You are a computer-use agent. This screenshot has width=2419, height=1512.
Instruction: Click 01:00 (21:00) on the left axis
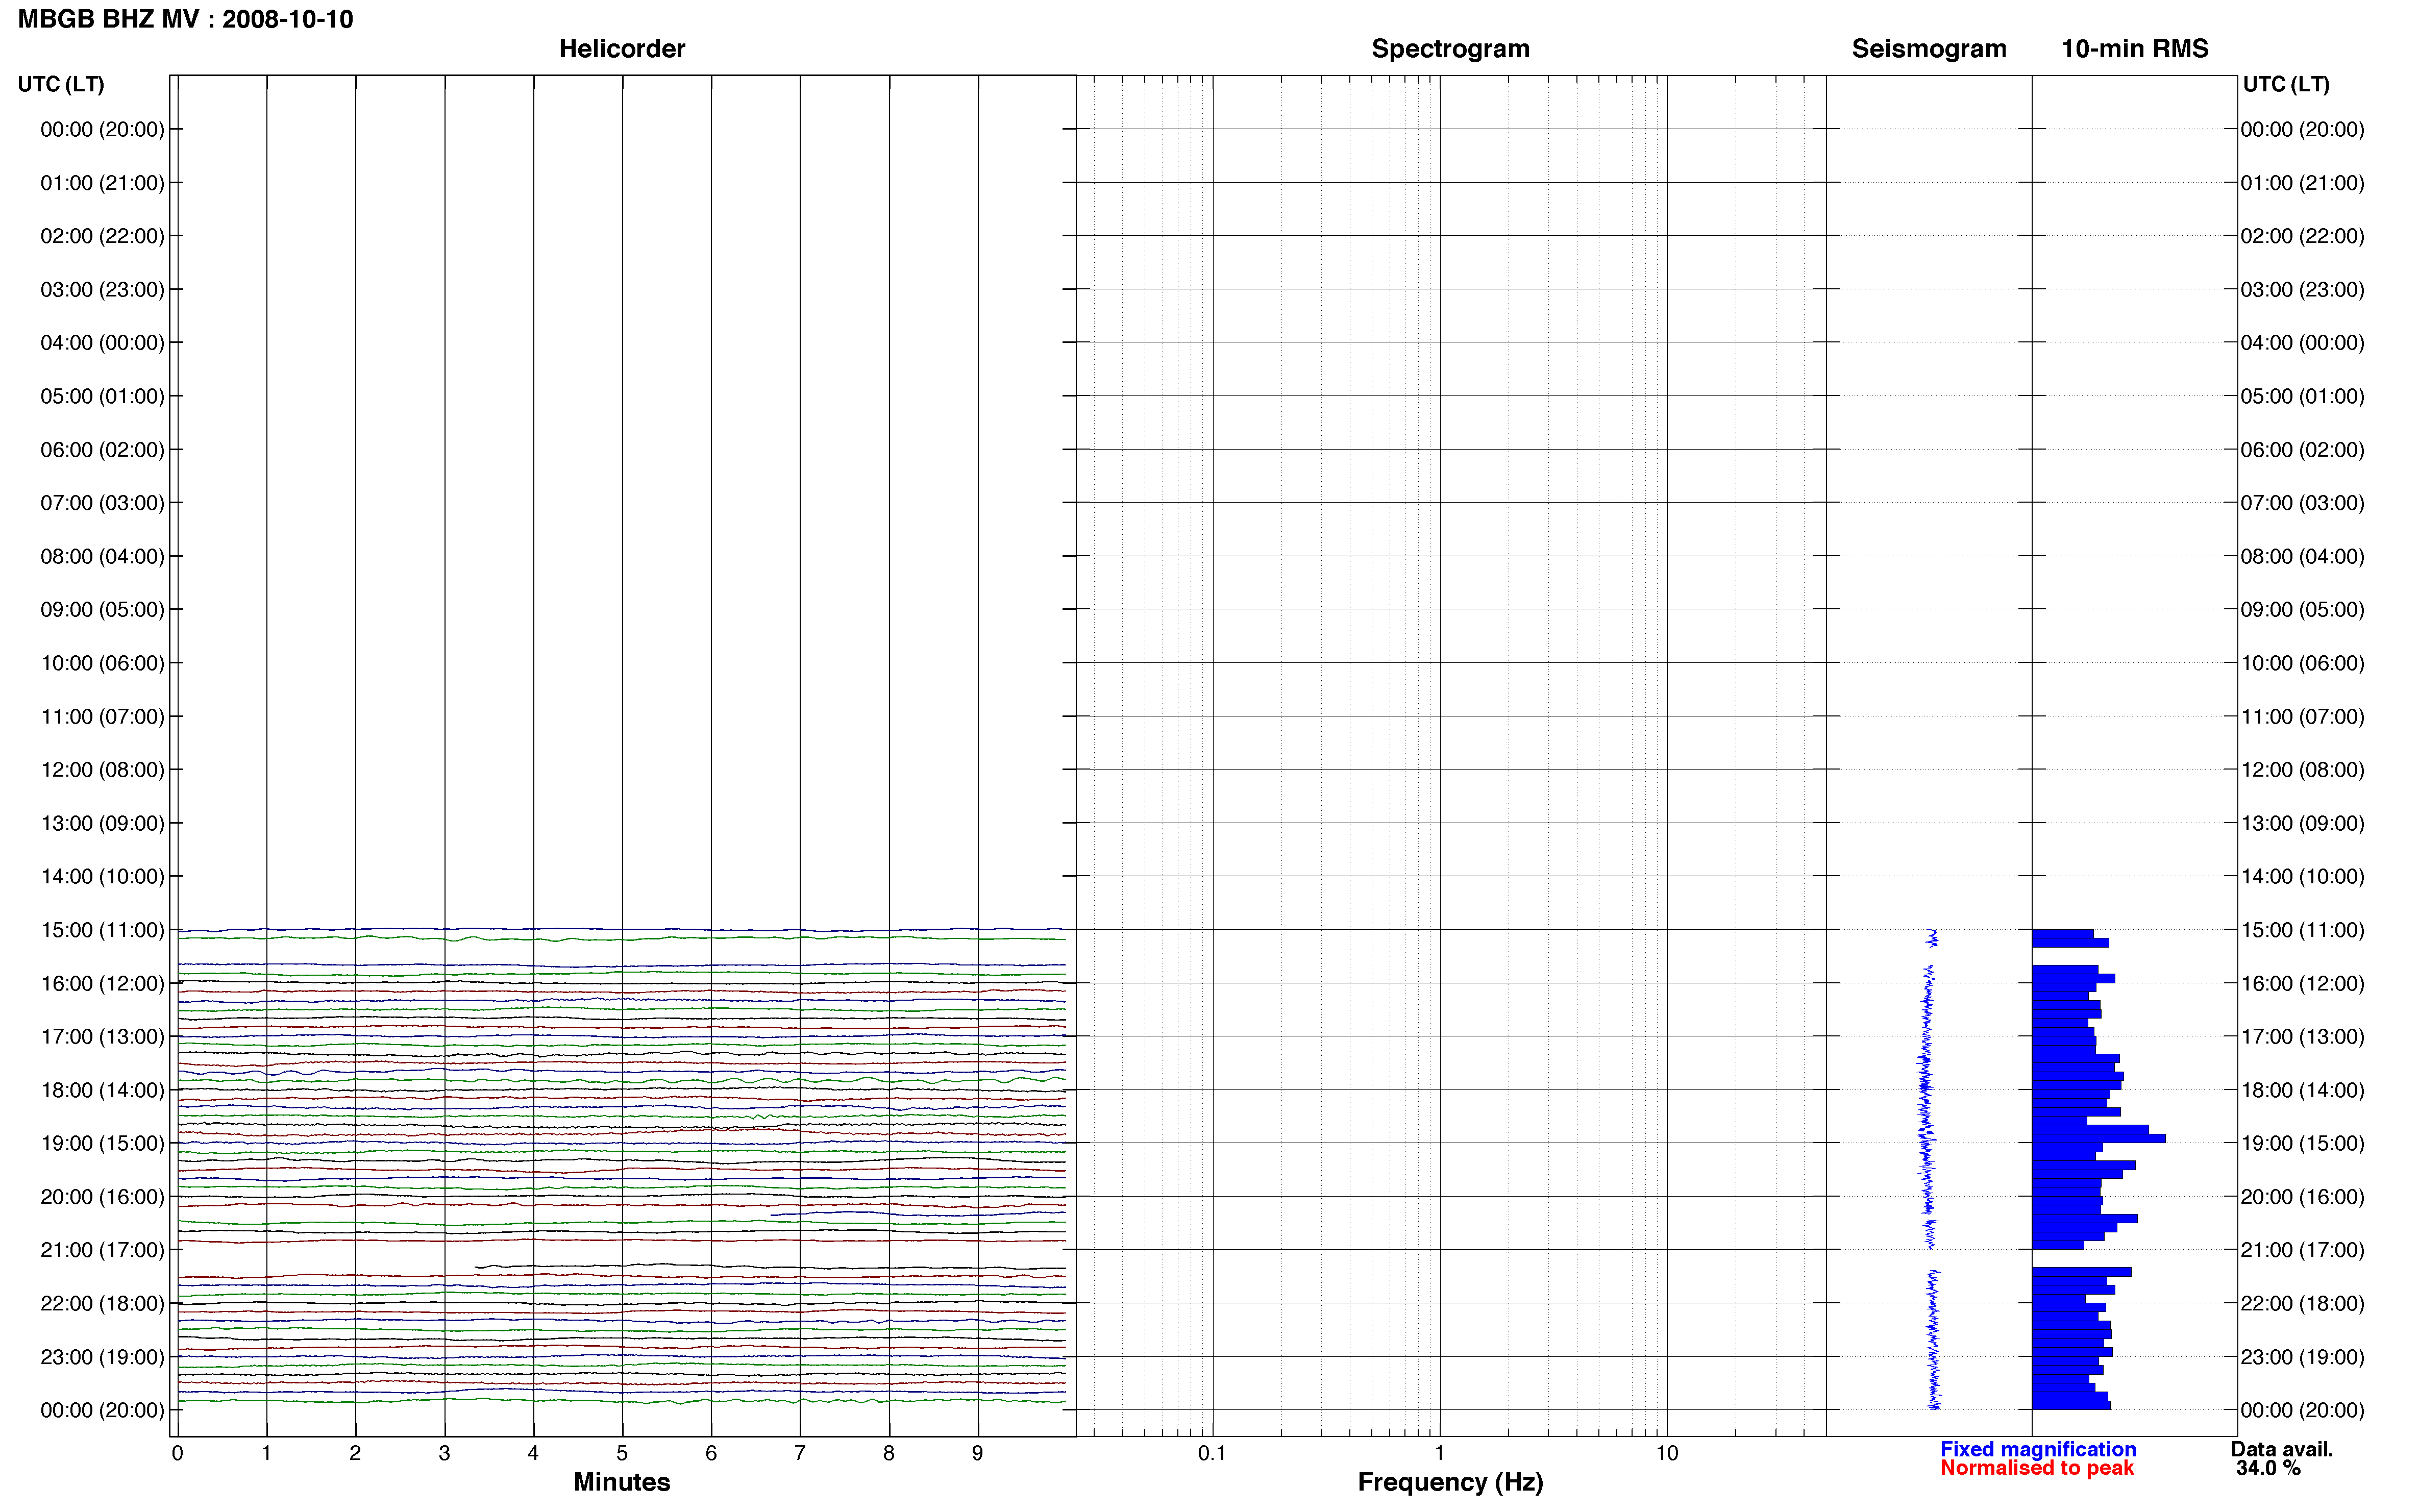[102, 183]
